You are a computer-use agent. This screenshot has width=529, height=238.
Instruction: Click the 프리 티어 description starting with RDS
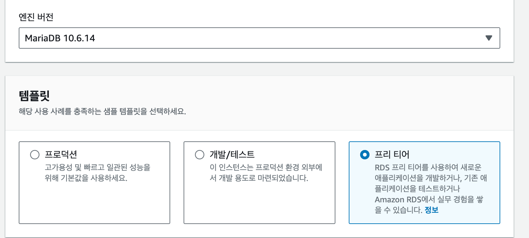click(431, 189)
